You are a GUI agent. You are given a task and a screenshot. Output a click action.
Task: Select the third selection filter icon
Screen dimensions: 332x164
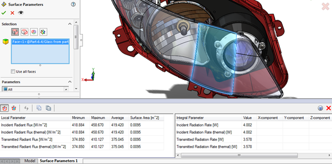(x=34, y=32)
